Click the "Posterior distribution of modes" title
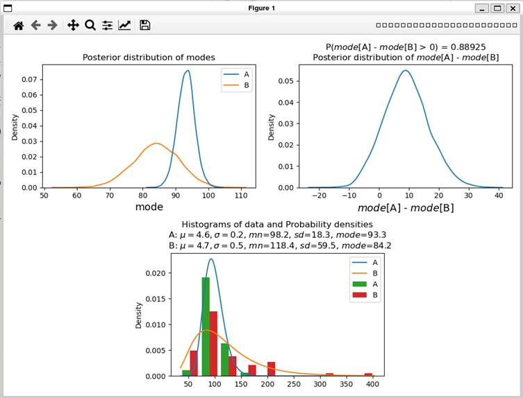 [x=149, y=58]
